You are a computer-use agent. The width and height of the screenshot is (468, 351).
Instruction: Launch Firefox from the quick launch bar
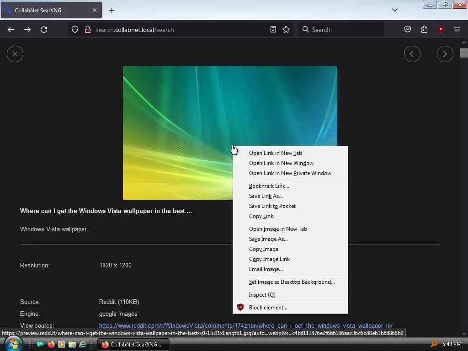coord(51,344)
